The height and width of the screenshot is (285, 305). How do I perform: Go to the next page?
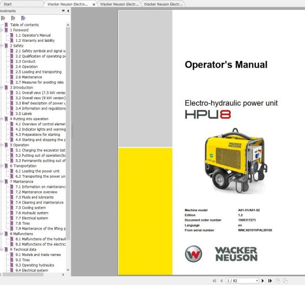point(263,281)
